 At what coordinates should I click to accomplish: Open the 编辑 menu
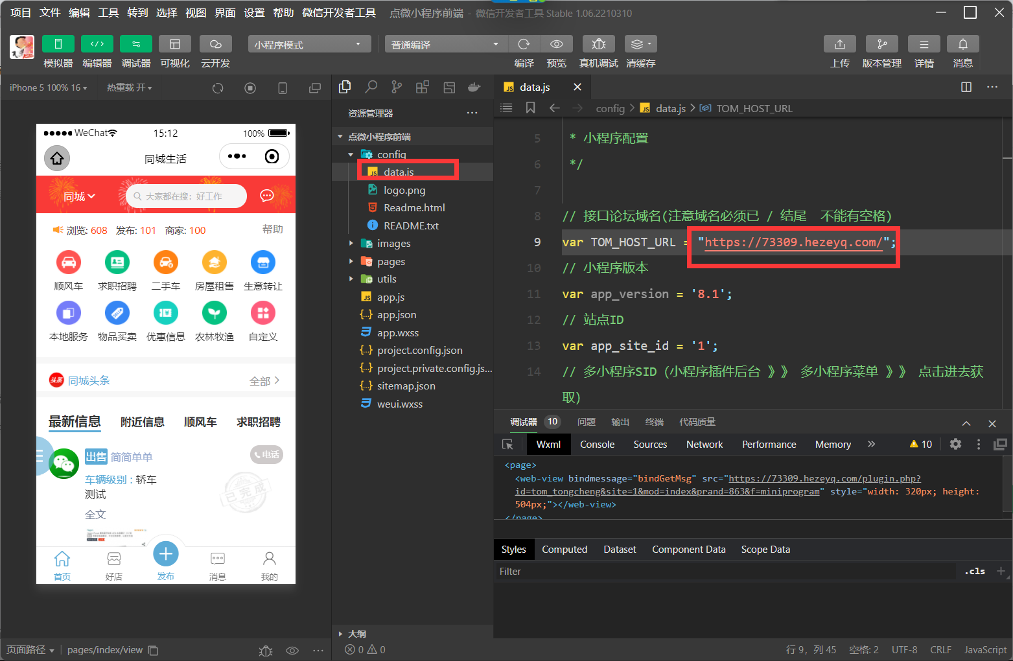point(79,12)
